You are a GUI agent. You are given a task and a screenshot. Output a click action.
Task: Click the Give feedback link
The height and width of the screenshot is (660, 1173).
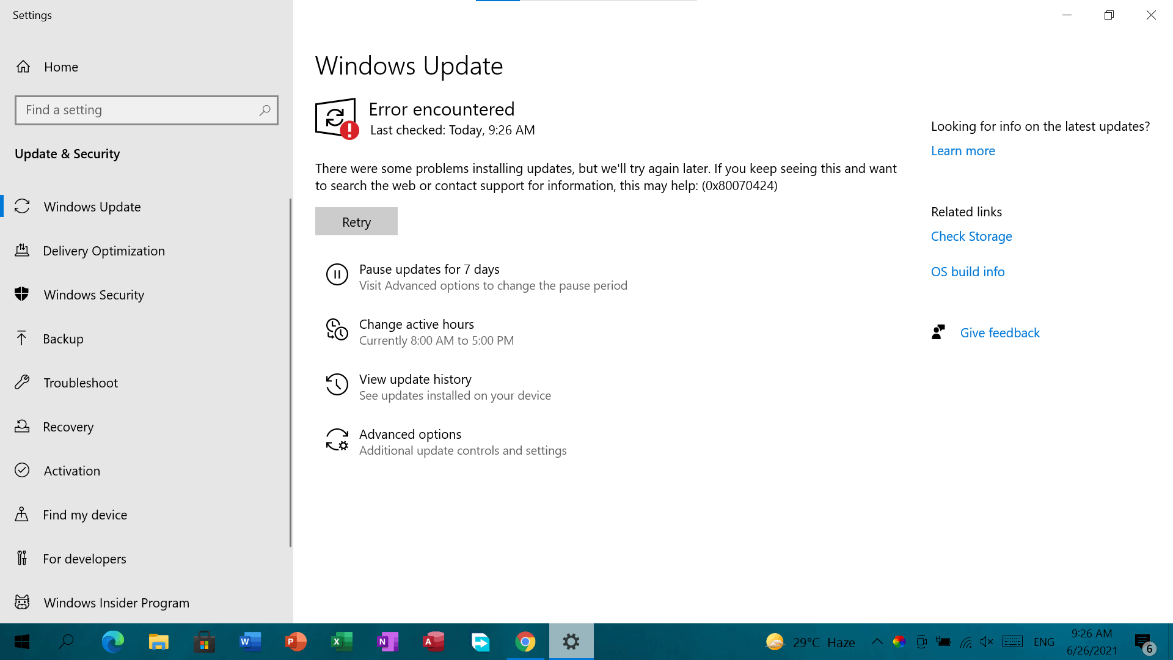(x=999, y=332)
